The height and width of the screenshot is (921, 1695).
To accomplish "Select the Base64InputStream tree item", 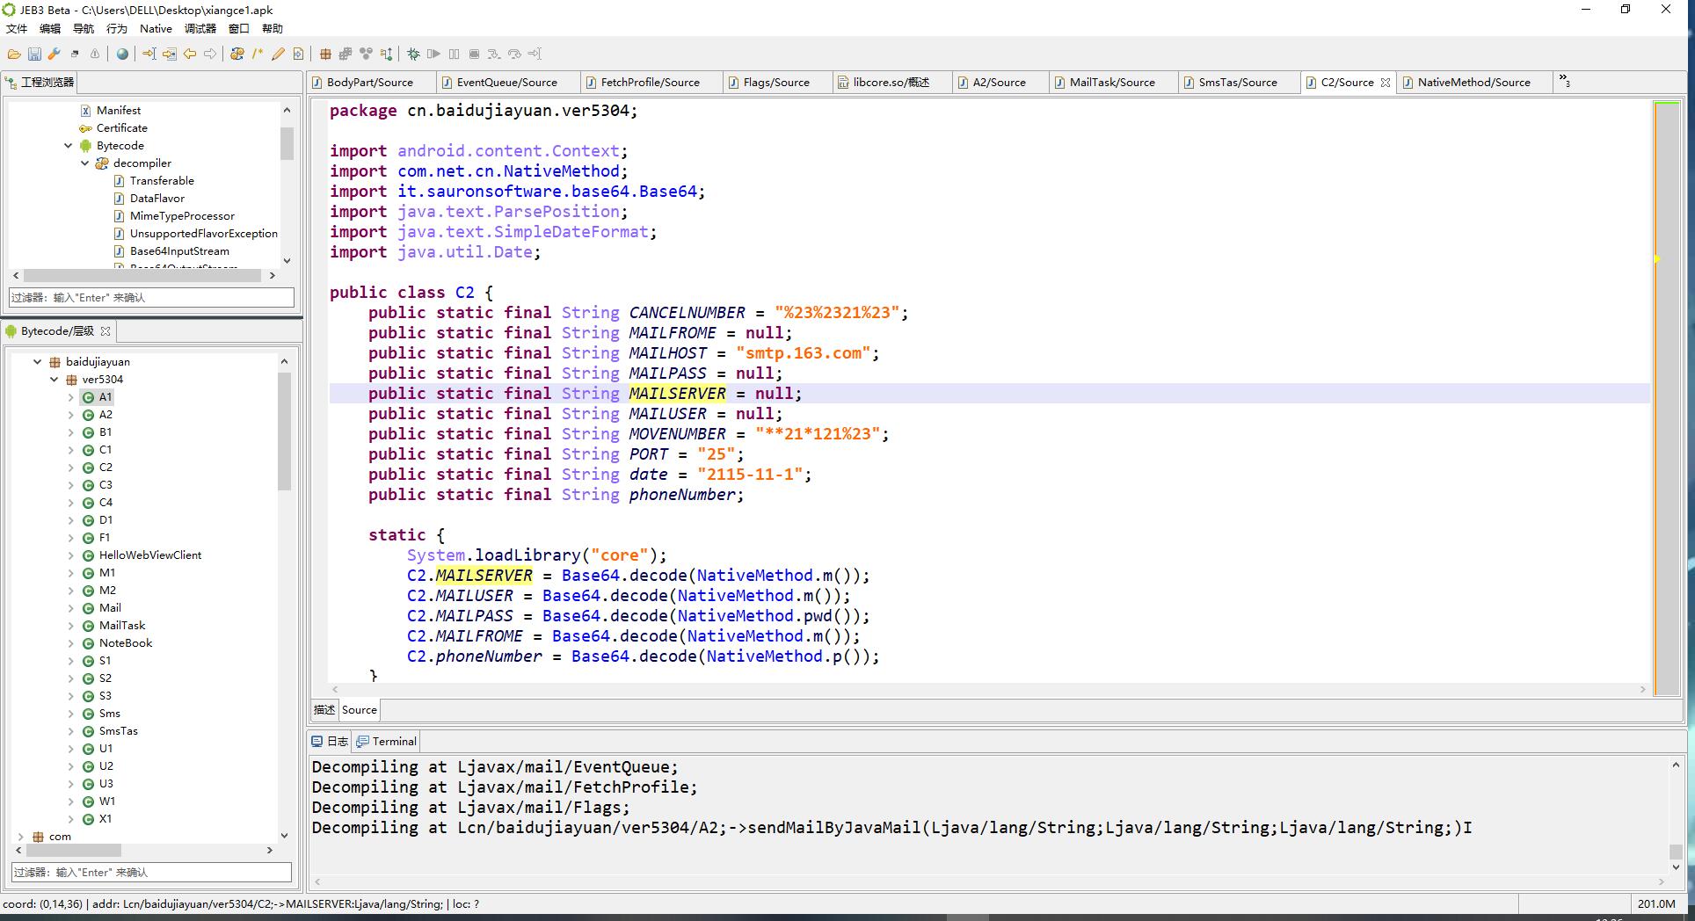I will point(179,251).
